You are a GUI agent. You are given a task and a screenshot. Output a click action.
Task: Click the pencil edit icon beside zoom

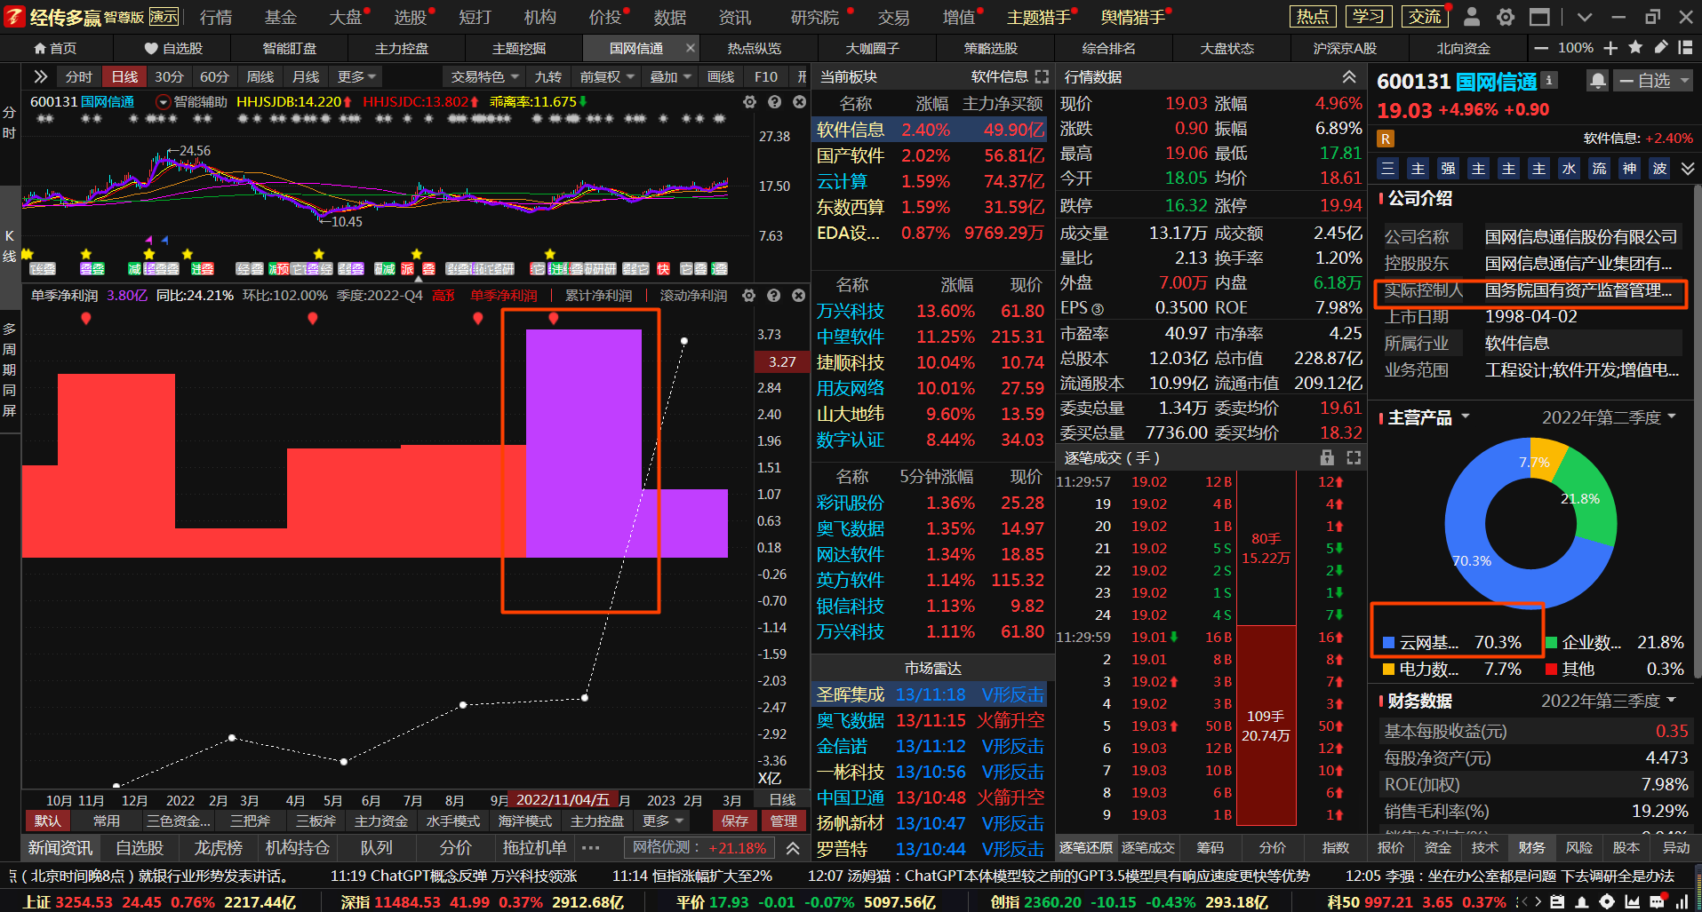tap(1660, 48)
